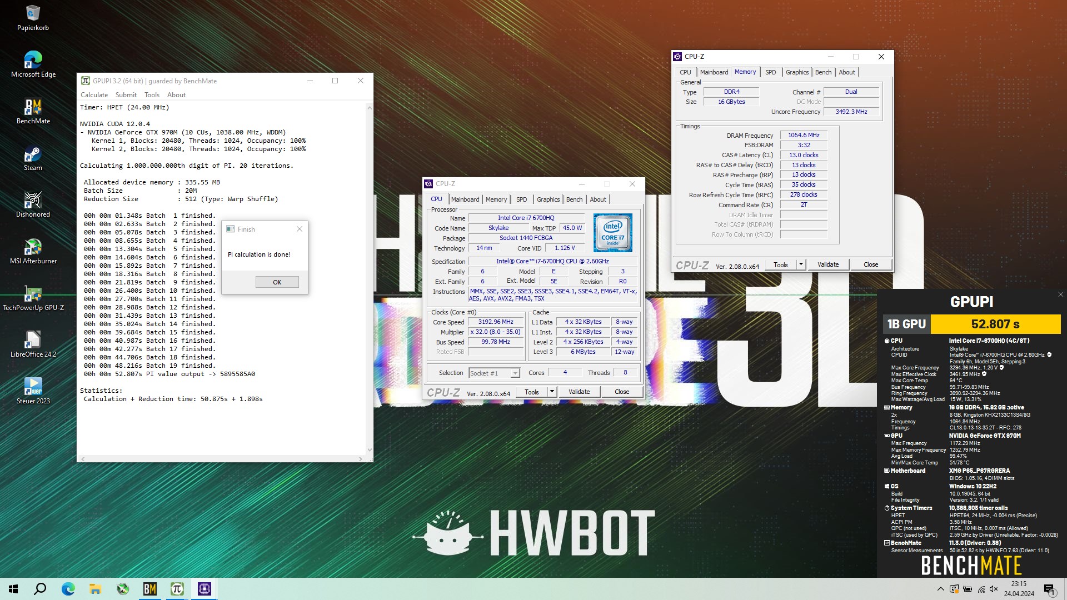Switch to About tab in CPU-Z Memory window
The width and height of the screenshot is (1067, 600).
(847, 72)
